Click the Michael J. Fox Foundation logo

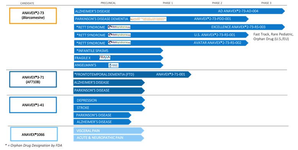click(x=148, y=19)
